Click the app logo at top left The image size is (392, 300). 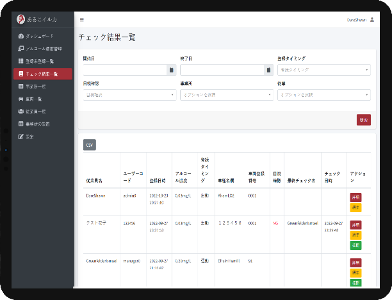point(20,19)
